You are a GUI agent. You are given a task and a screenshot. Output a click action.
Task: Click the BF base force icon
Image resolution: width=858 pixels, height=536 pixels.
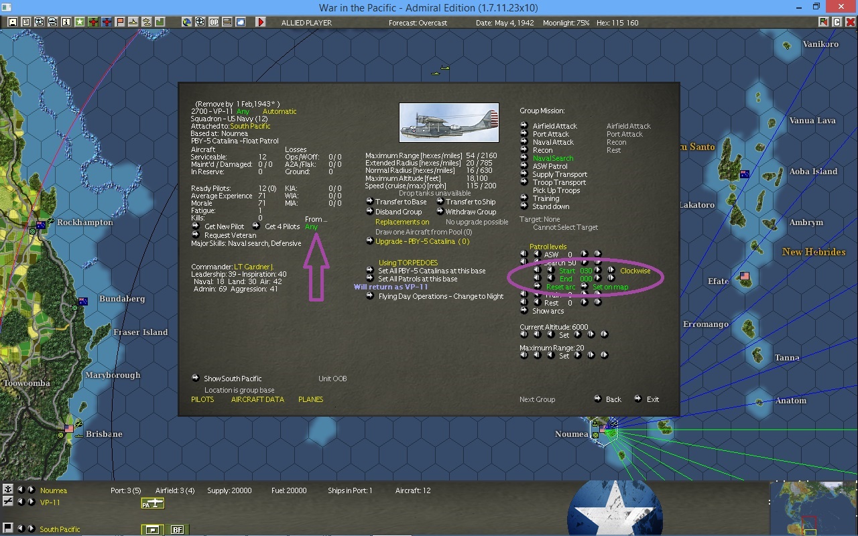178,529
